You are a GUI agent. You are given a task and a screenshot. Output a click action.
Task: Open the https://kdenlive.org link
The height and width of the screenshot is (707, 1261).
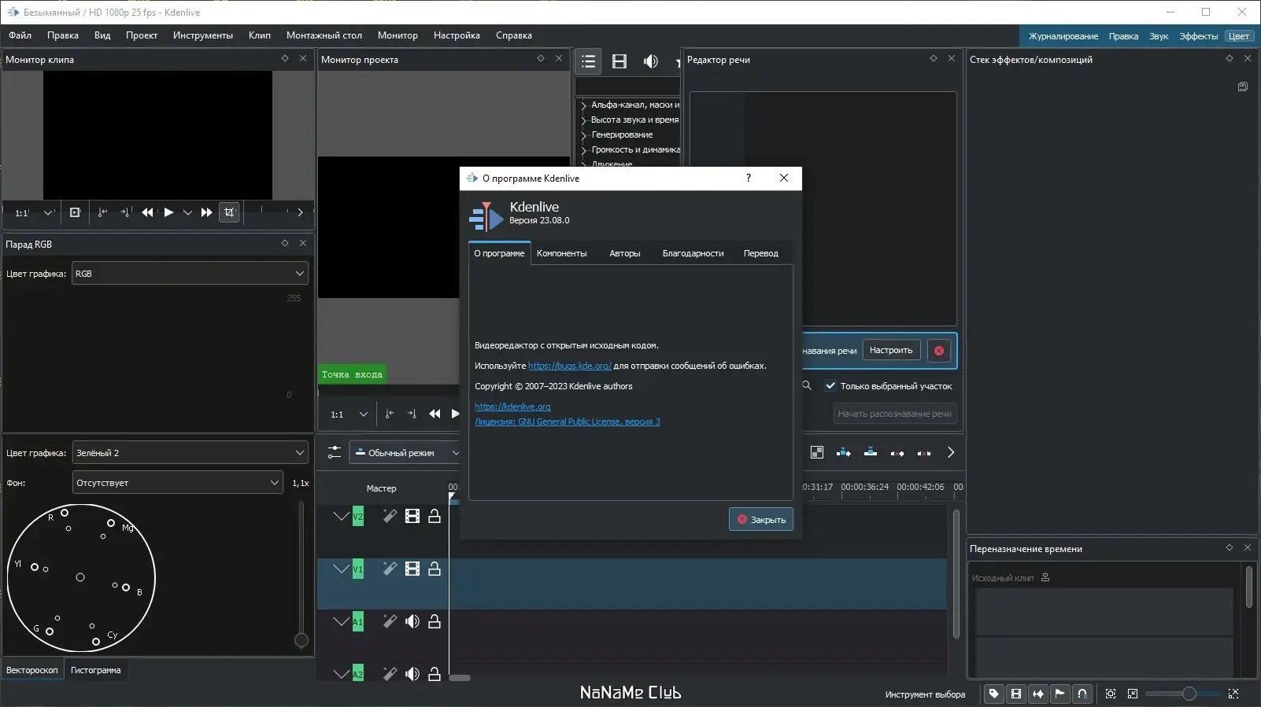click(512, 407)
